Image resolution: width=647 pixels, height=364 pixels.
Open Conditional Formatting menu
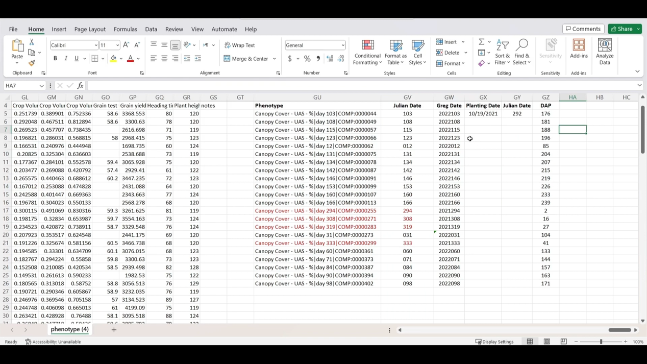click(x=367, y=53)
